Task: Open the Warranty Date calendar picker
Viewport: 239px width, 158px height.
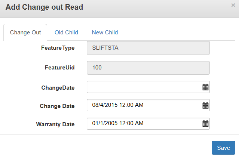Action: point(205,124)
